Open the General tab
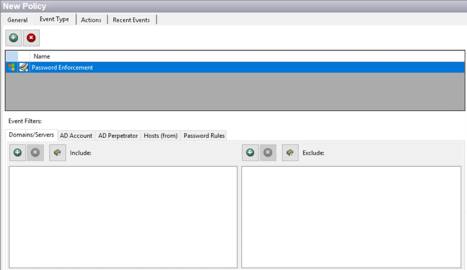The width and height of the screenshot is (467, 270). coord(17,20)
